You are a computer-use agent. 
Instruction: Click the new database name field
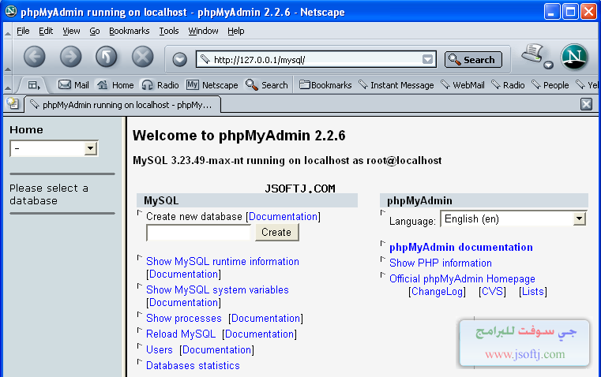click(198, 233)
